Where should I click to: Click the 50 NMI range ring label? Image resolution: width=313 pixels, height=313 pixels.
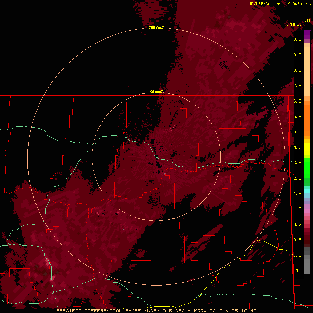click(156, 92)
